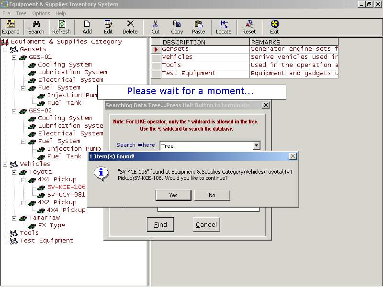Select Fuel Tank under GES-02
383x287 pixels.
tap(64, 156)
